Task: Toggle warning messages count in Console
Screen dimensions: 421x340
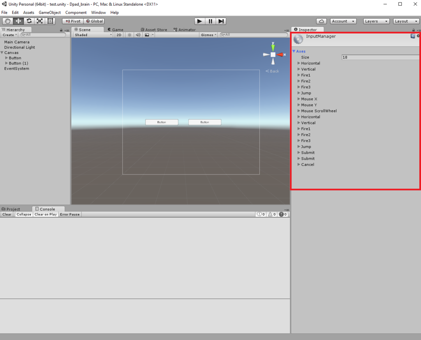Action: pos(272,214)
